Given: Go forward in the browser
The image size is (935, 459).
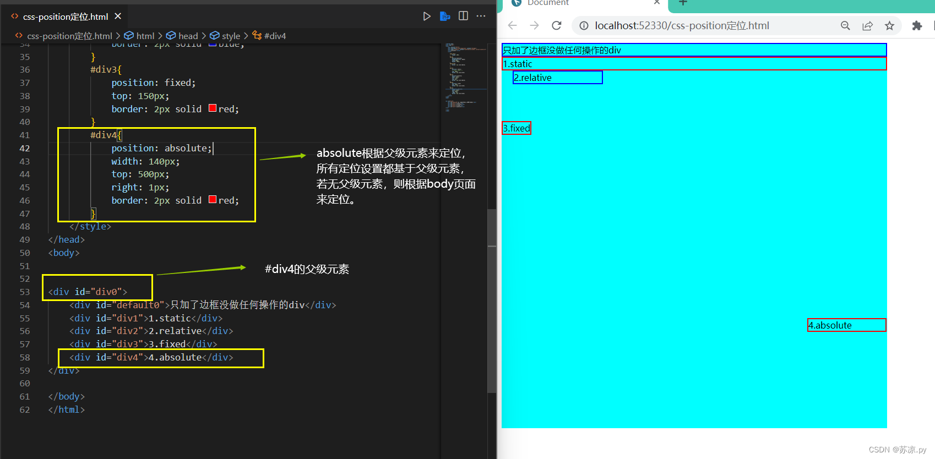Looking at the screenshot, I should [x=534, y=25].
